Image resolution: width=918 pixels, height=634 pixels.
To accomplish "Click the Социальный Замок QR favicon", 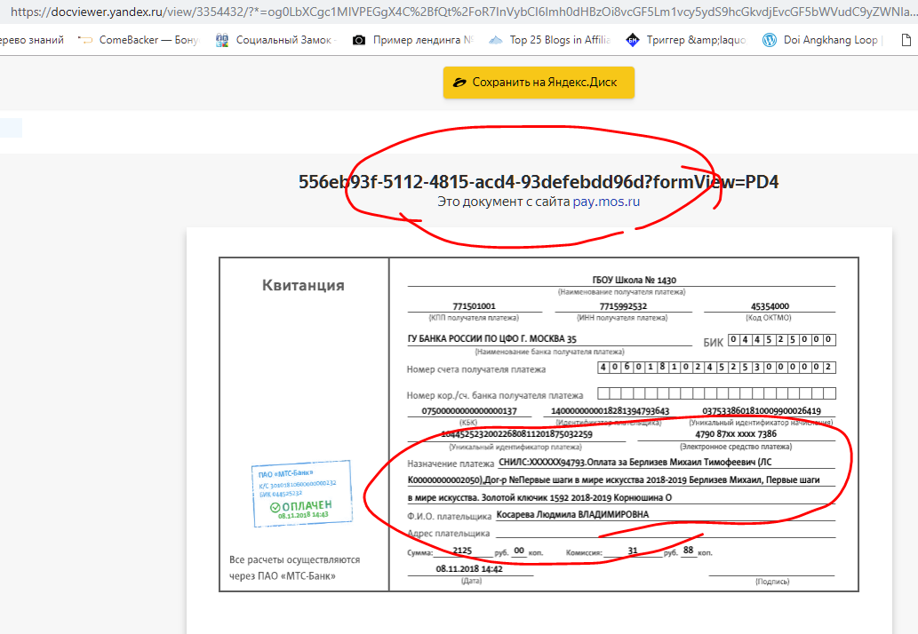I will pyautogui.click(x=222, y=40).
